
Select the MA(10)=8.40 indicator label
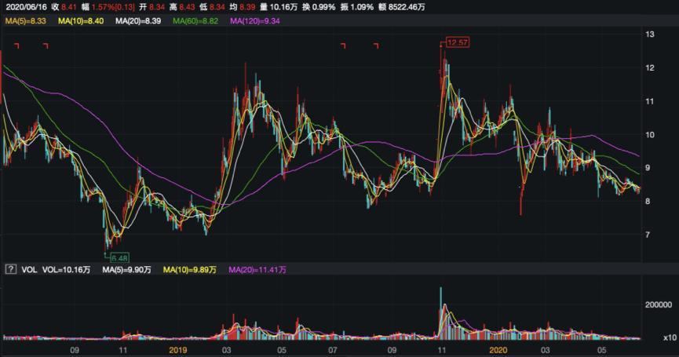82,20
